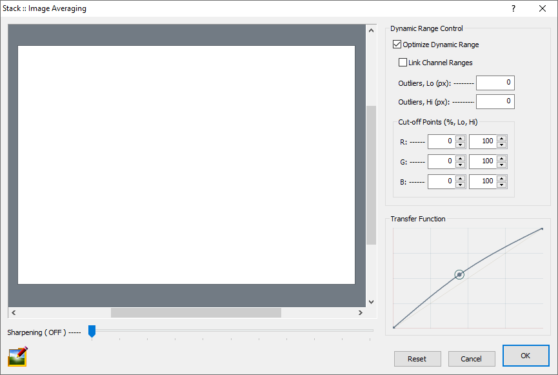Confirm with the OK button
The image size is (558, 375).
[x=525, y=356]
